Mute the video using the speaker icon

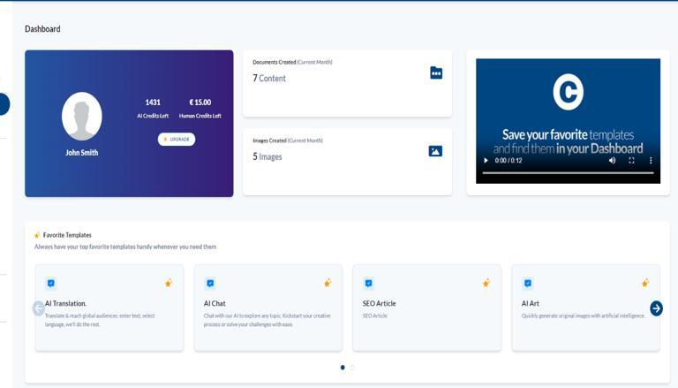point(612,161)
